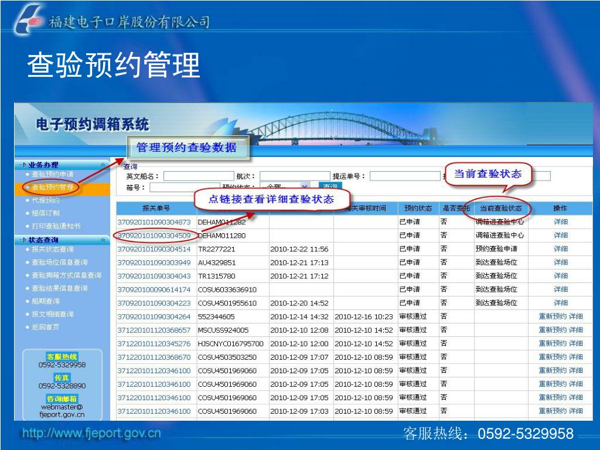Click the 报关单号 column header
Image resolution: width=600 pixels, height=450 pixels.
click(x=156, y=208)
